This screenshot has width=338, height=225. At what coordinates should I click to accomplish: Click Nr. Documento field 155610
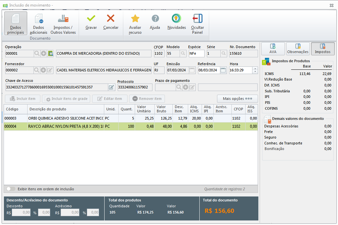pos(243,53)
